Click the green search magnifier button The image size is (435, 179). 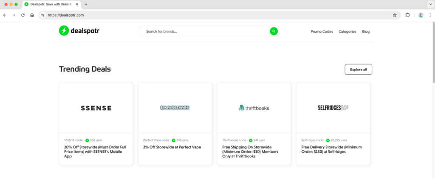point(274,31)
